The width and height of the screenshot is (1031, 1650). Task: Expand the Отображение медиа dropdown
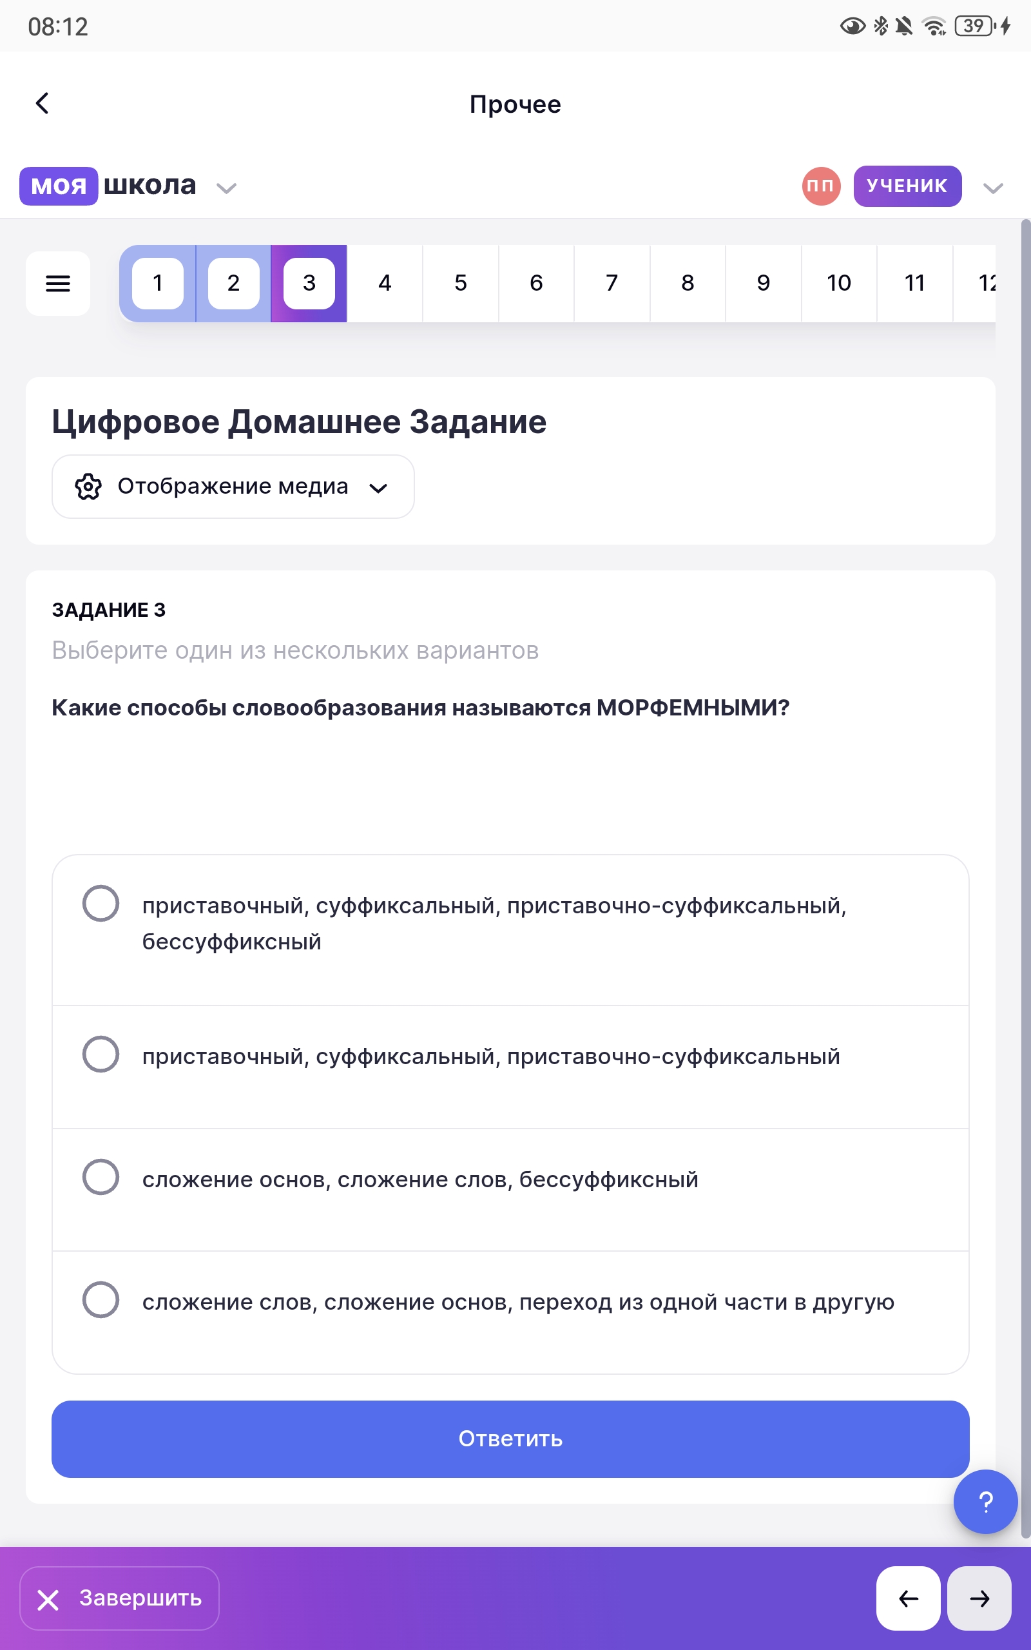click(378, 487)
